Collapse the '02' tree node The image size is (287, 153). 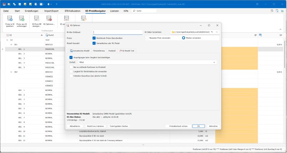(7, 40)
